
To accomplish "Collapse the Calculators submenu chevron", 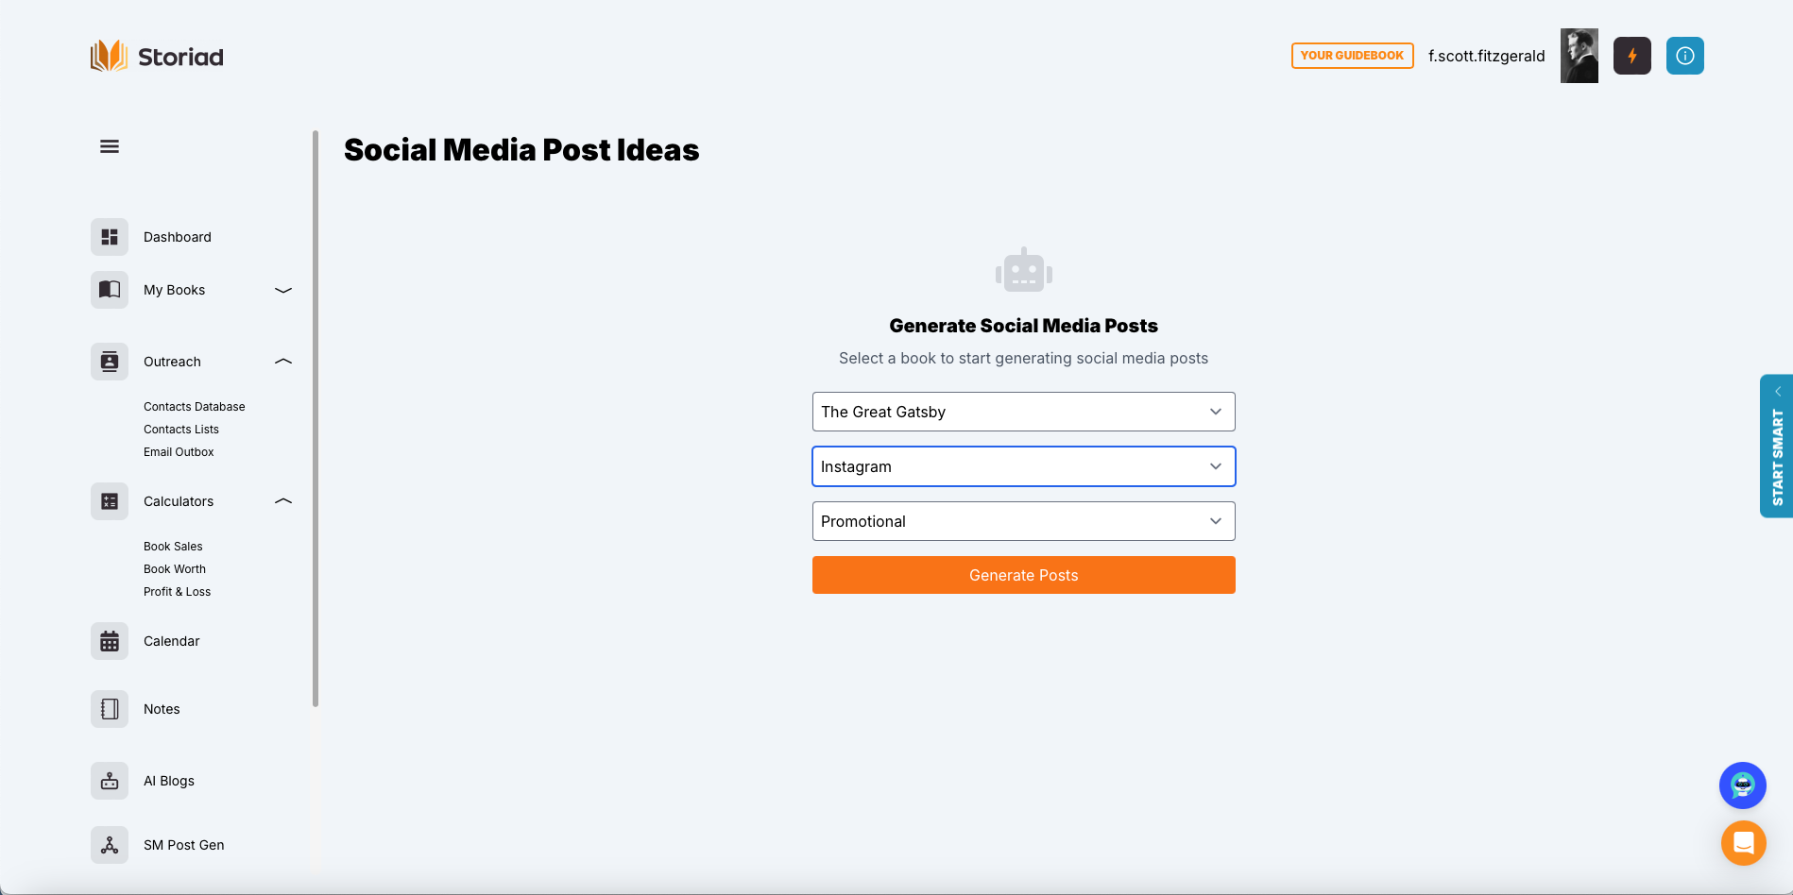I will (283, 501).
